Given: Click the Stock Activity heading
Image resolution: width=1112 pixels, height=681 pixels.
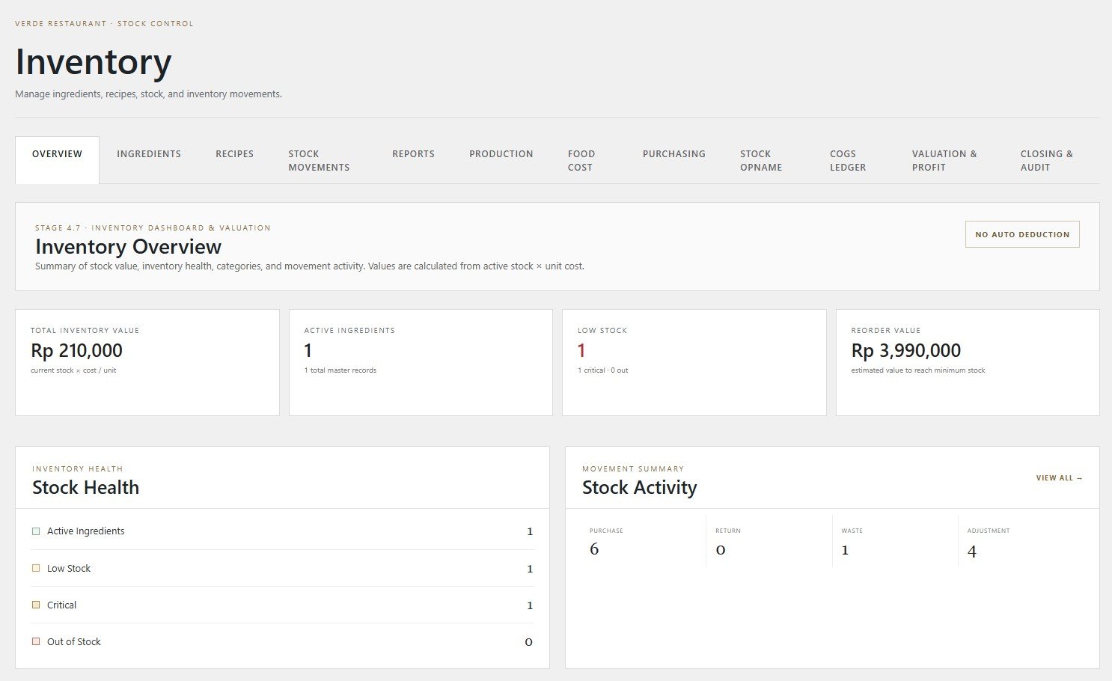Looking at the screenshot, I should pyautogui.click(x=640, y=487).
